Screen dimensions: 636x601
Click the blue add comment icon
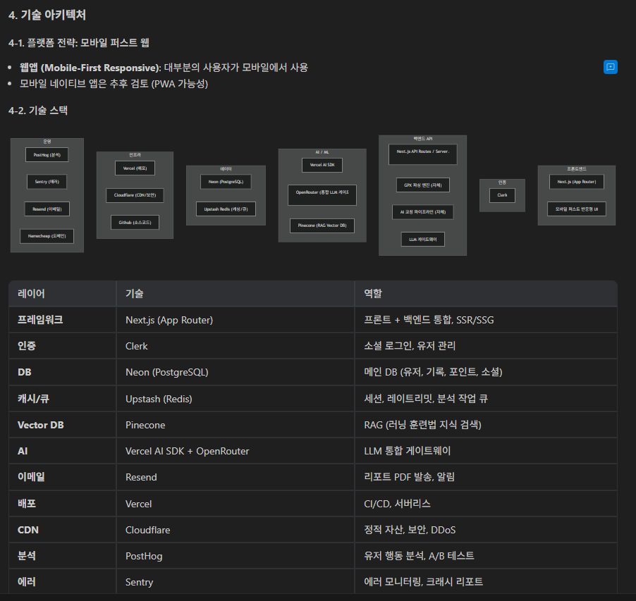[x=610, y=67]
